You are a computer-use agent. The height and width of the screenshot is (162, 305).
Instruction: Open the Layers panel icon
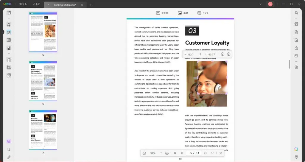click(9, 141)
